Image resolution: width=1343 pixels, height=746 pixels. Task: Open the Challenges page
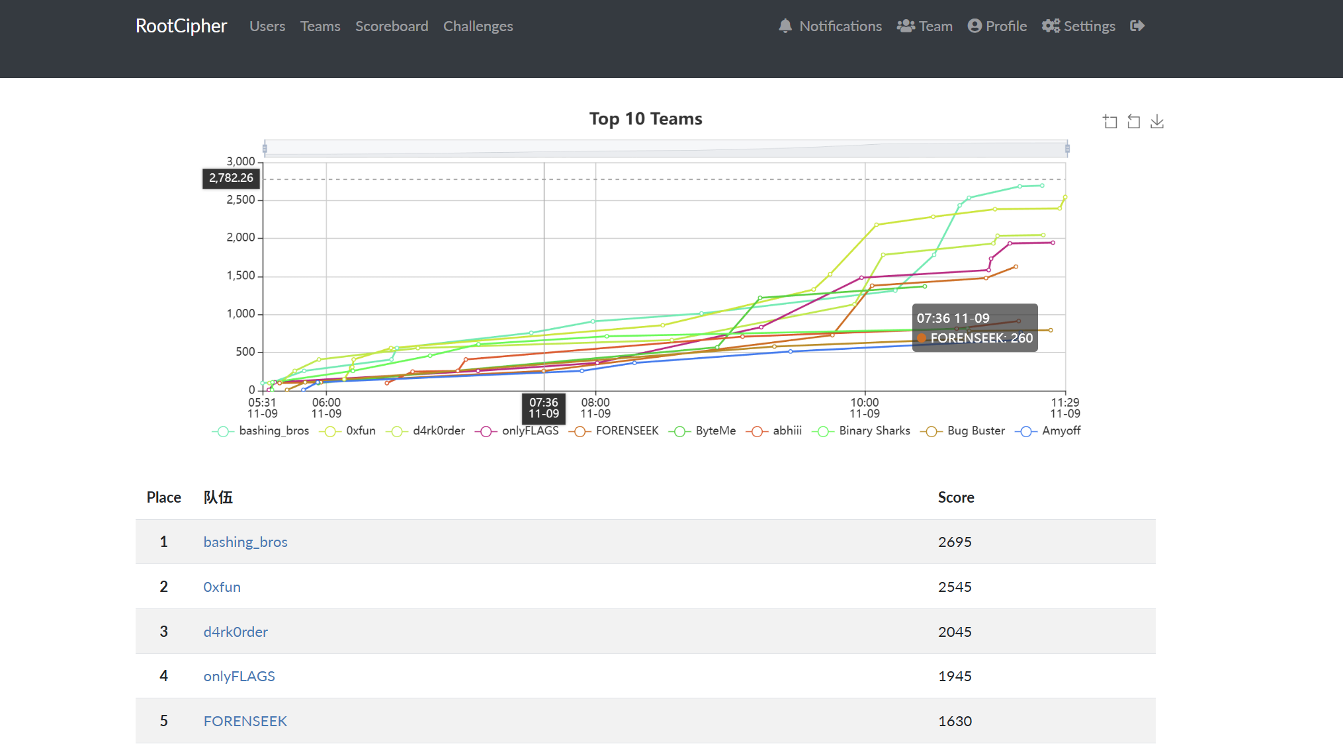coord(478,26)
